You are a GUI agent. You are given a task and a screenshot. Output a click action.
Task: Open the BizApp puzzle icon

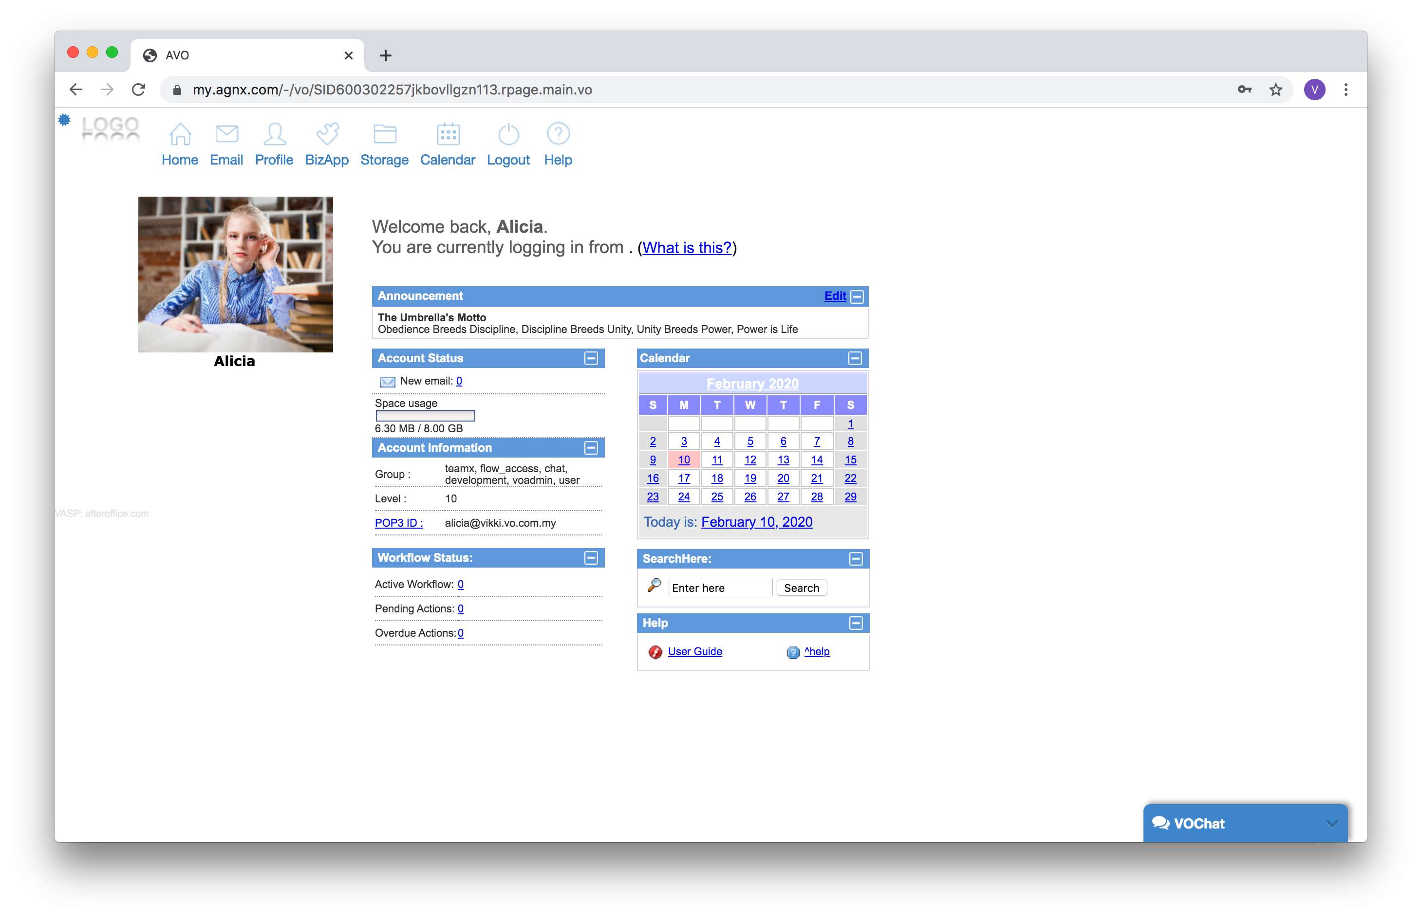327,134
